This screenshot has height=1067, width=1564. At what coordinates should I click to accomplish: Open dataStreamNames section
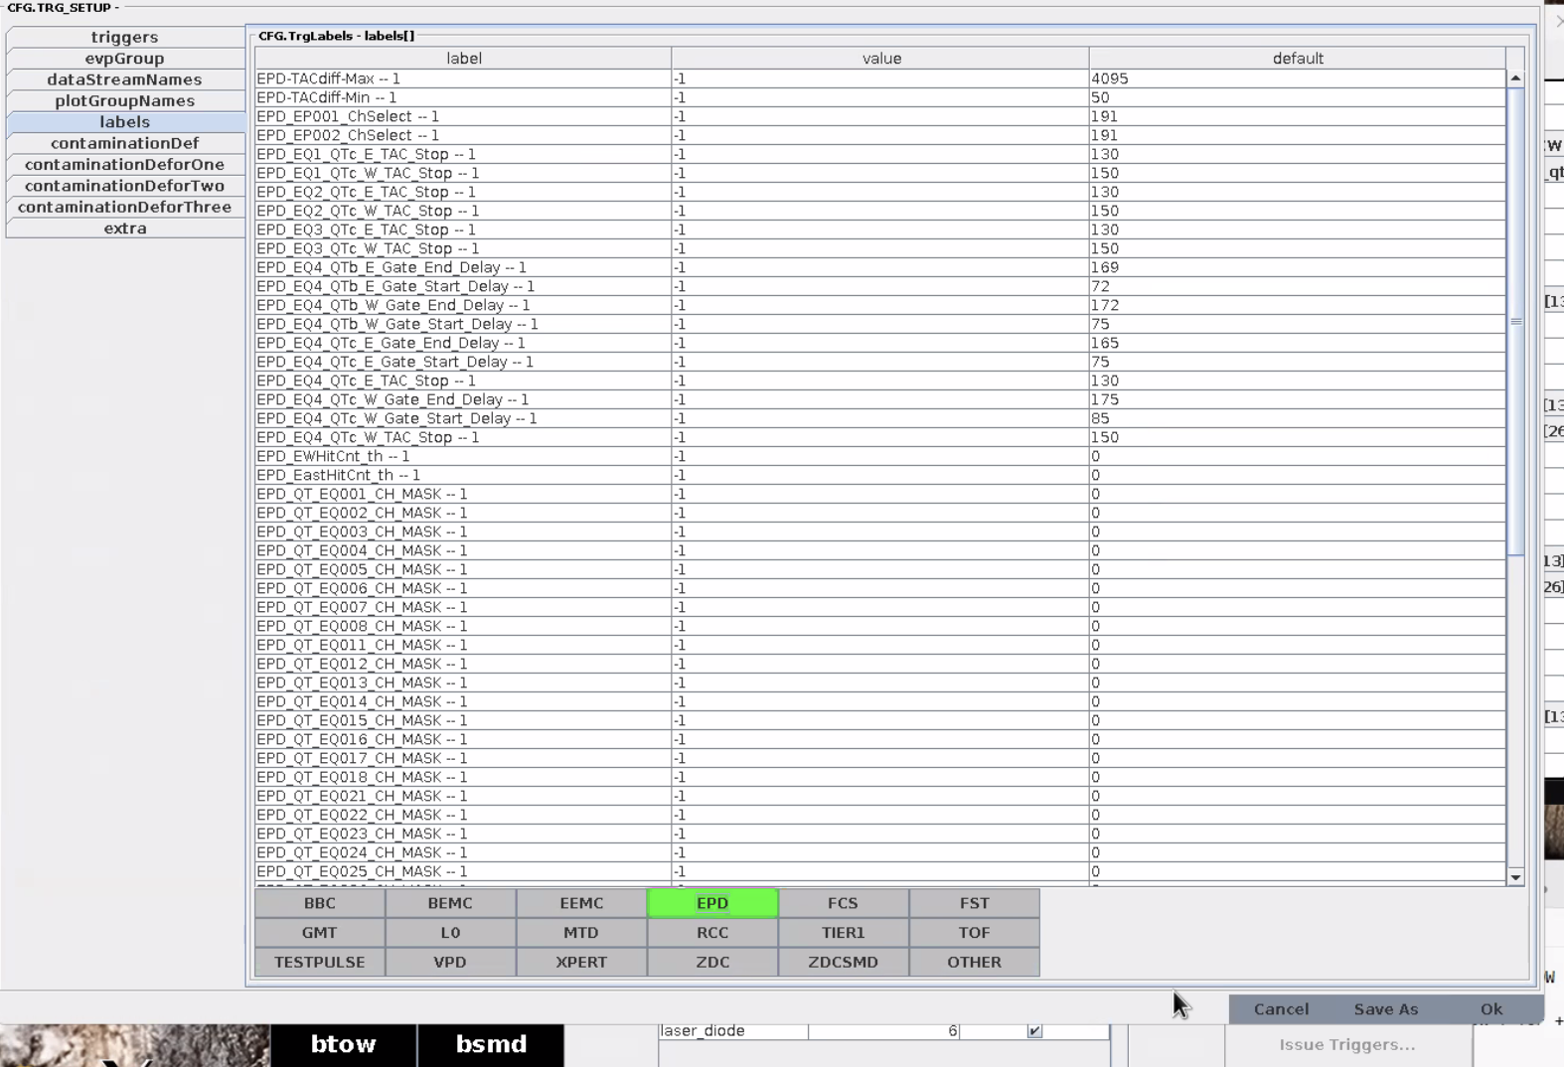tap(125, 79)
